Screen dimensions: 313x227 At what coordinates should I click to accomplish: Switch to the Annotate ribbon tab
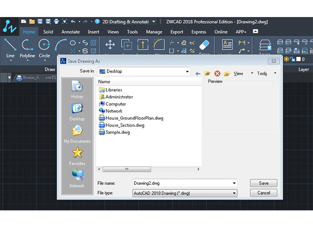[x=71, y=32]
